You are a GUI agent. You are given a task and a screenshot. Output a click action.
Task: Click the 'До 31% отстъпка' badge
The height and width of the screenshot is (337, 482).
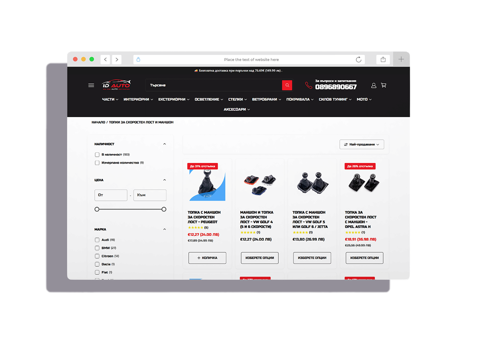202,166
